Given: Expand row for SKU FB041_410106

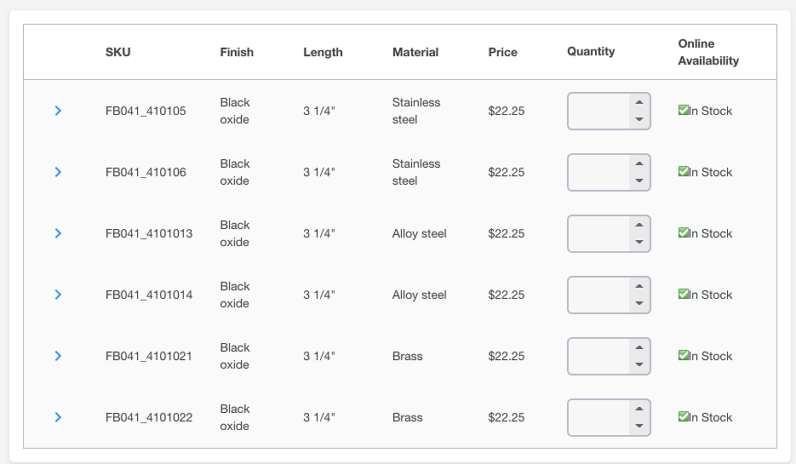Looking at the screenshot, I should pyautogui.click(x=58, y=172).
